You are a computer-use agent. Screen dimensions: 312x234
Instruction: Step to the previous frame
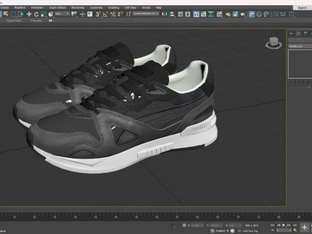[x=278, y=225]
